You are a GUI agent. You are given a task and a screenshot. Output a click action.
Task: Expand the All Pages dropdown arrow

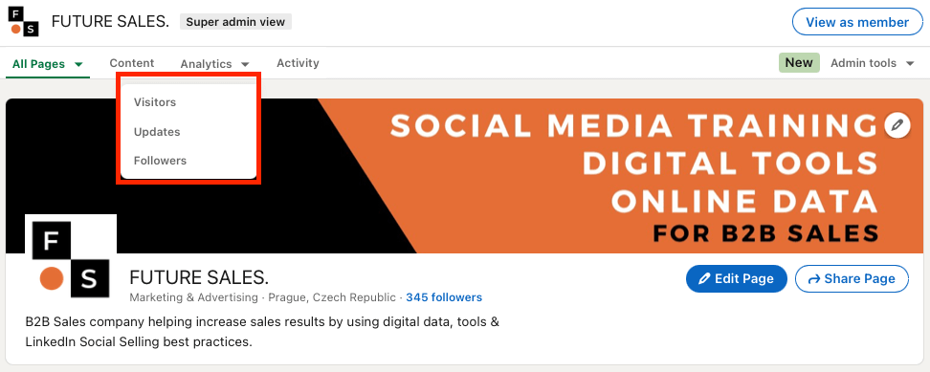click(78, 65)
